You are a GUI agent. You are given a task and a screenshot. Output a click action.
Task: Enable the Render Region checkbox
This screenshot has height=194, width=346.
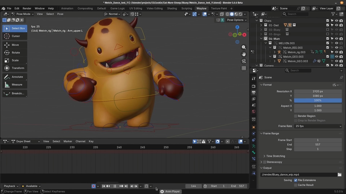click(x=296, y=116)
